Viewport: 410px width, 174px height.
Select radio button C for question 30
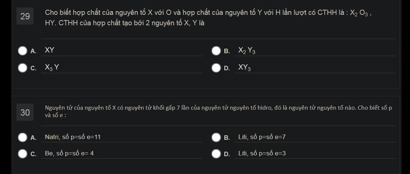pos(22,154)
